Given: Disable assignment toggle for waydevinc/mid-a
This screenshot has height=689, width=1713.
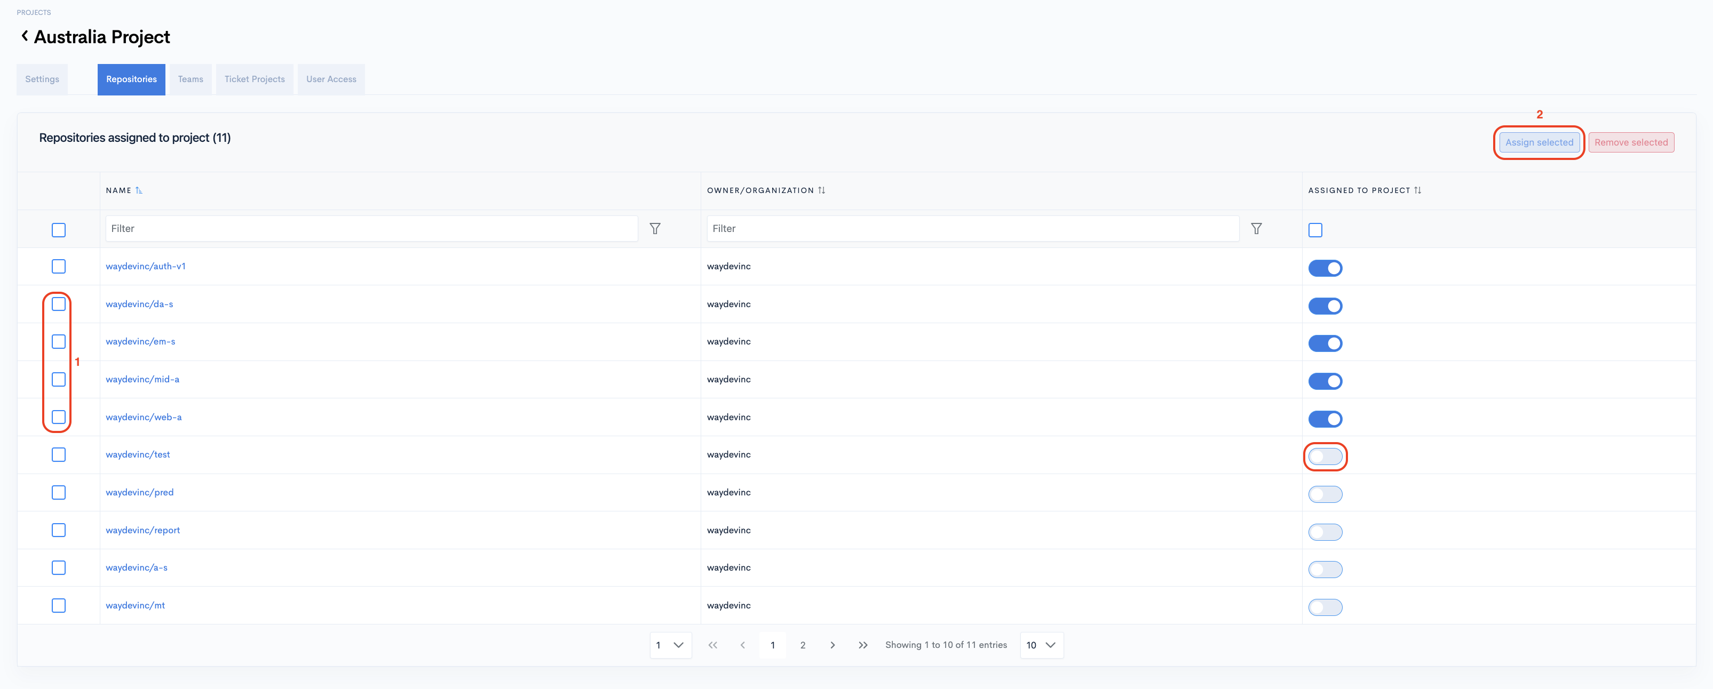Looking at the screenshot, I should (1326, 381).
